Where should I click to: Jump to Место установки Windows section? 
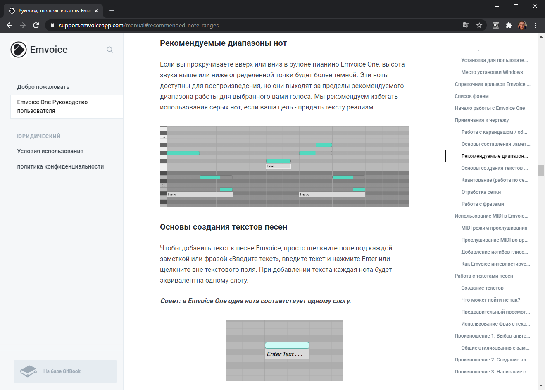pos(492,72)
